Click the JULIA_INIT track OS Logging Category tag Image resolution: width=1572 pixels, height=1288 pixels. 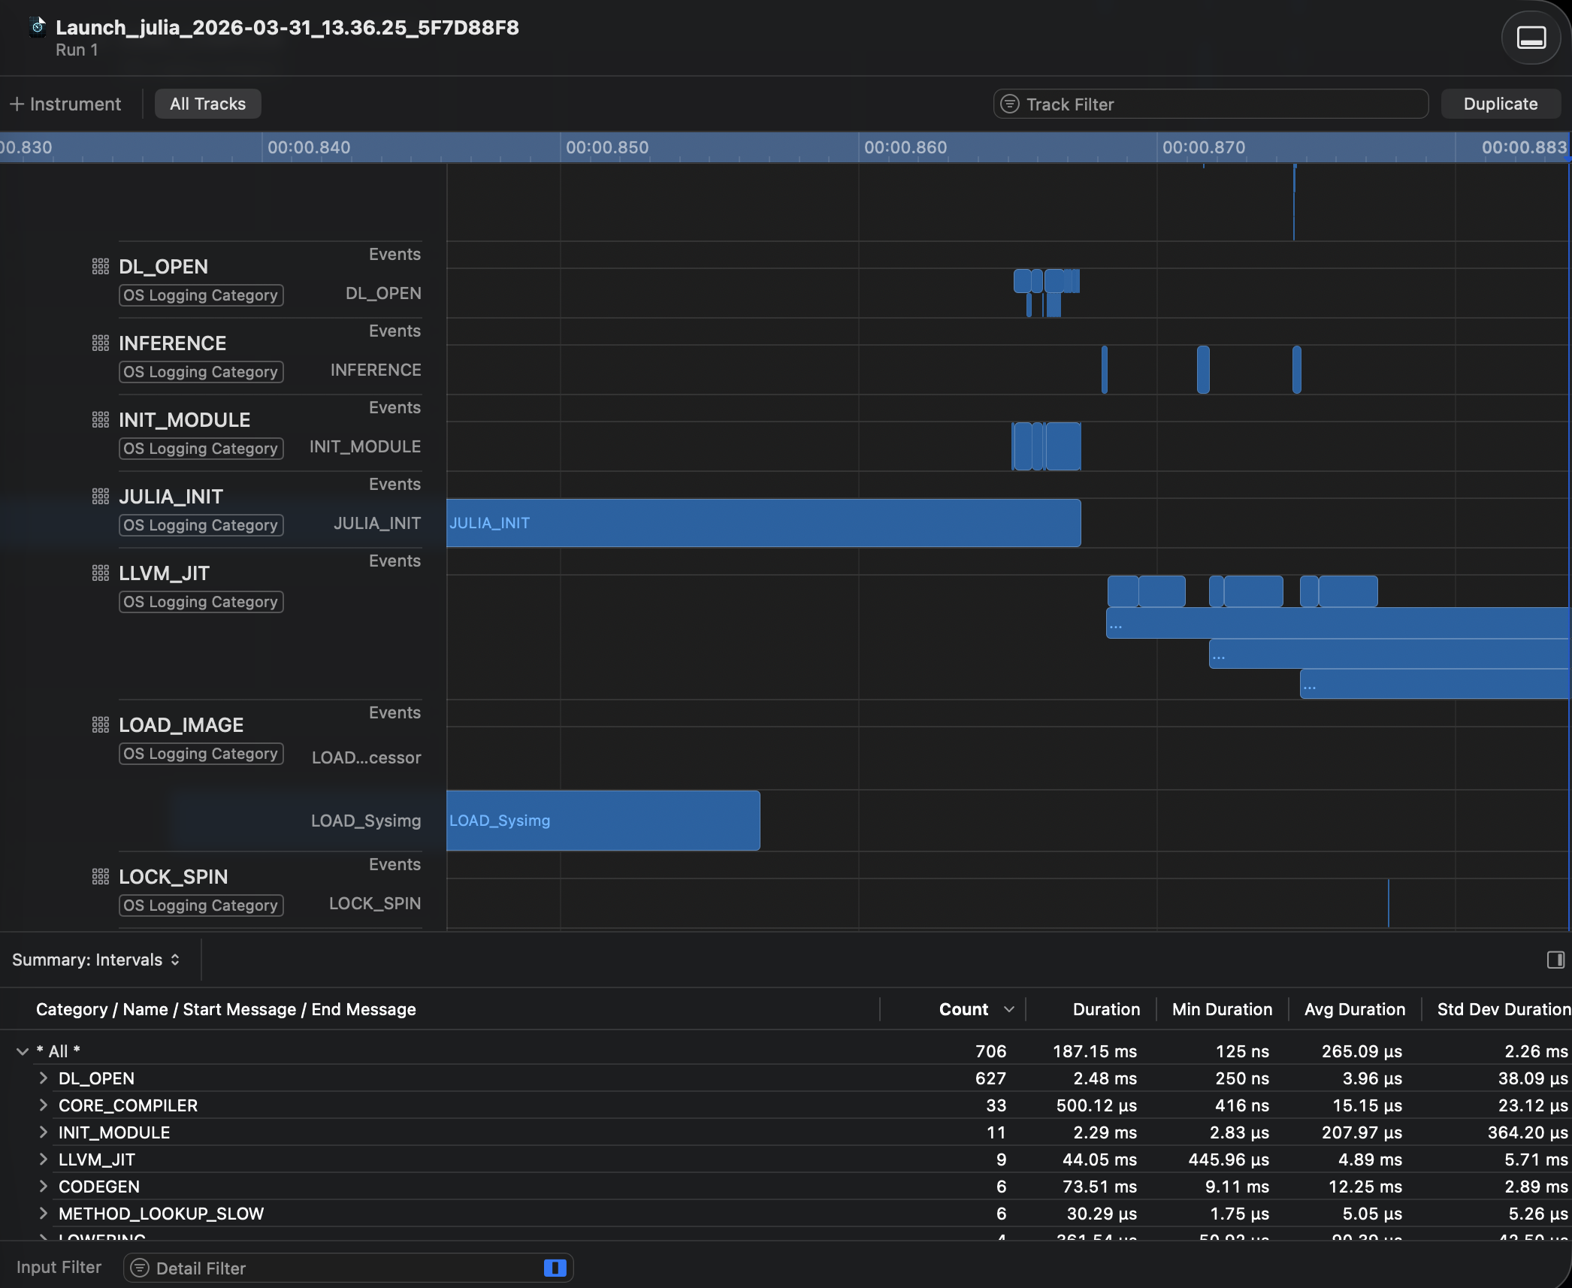pos(201,525)
